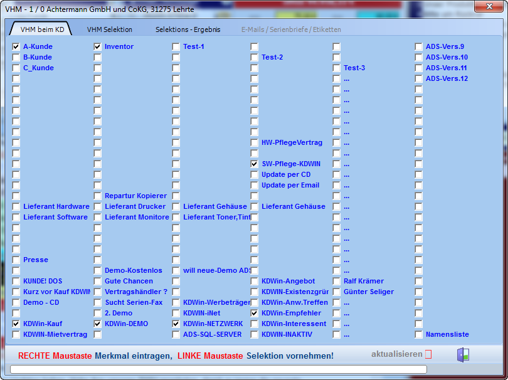Uncheck the A-Kunde checkbox
Viewport: 508px width, 380px height.
tap(16, 46)
